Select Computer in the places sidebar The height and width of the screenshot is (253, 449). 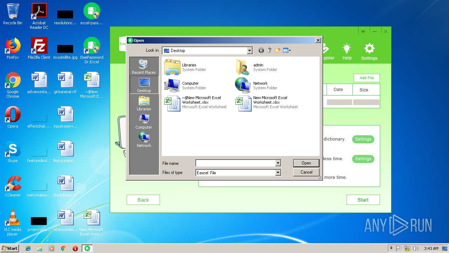[144, 122]
